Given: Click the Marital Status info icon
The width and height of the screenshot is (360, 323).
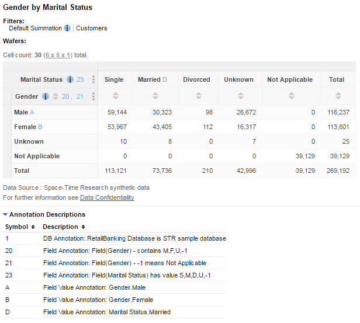Looking at the screenshot, I should 70,79.
